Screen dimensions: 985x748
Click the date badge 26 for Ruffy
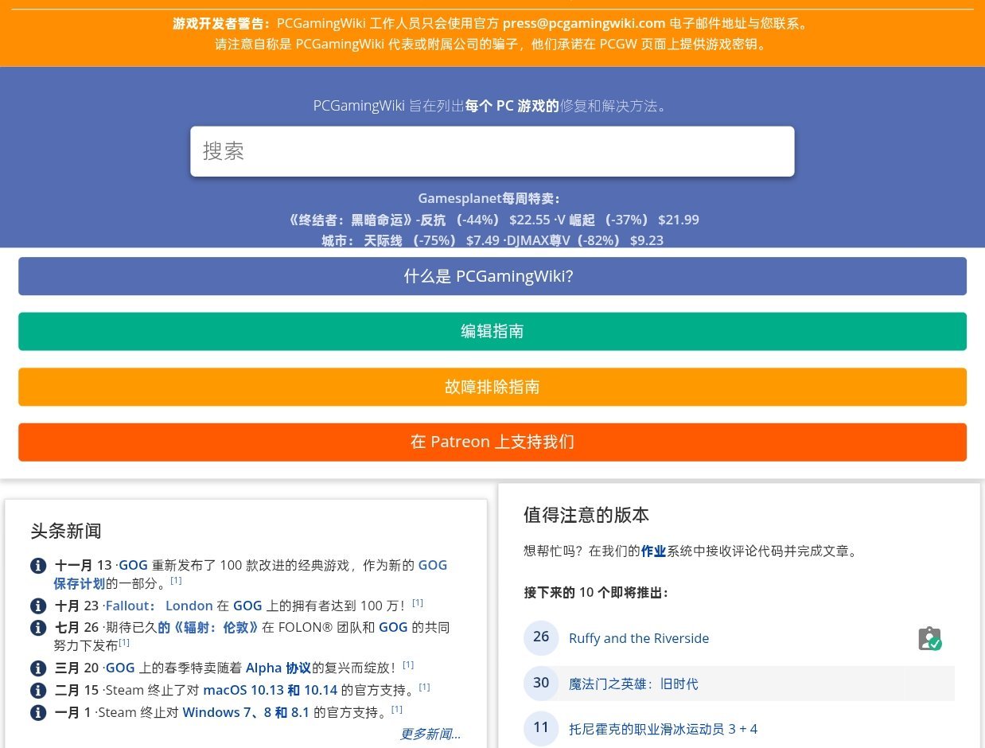[x=541, y=638]
